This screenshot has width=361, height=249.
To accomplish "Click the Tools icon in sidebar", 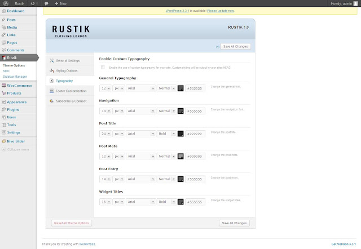I will pos(4,125).
